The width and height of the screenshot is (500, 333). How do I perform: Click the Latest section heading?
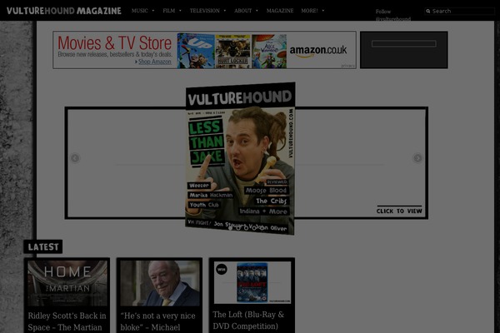[x=43, y=246]
